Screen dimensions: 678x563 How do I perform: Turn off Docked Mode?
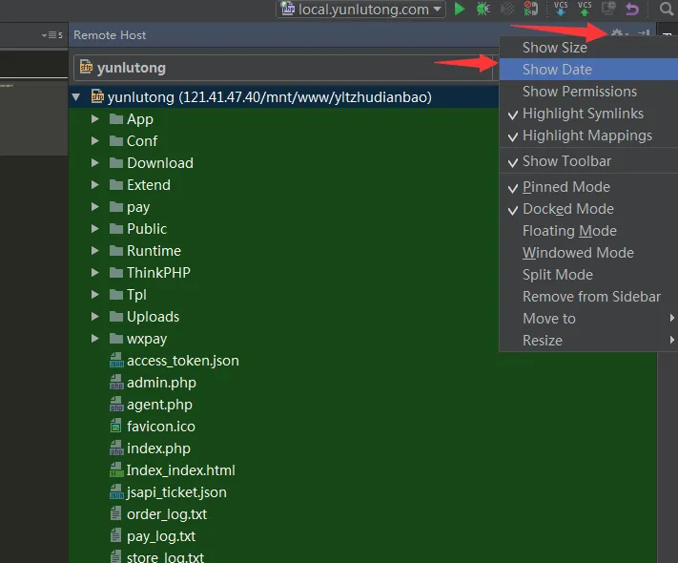[x=588, y=209]
